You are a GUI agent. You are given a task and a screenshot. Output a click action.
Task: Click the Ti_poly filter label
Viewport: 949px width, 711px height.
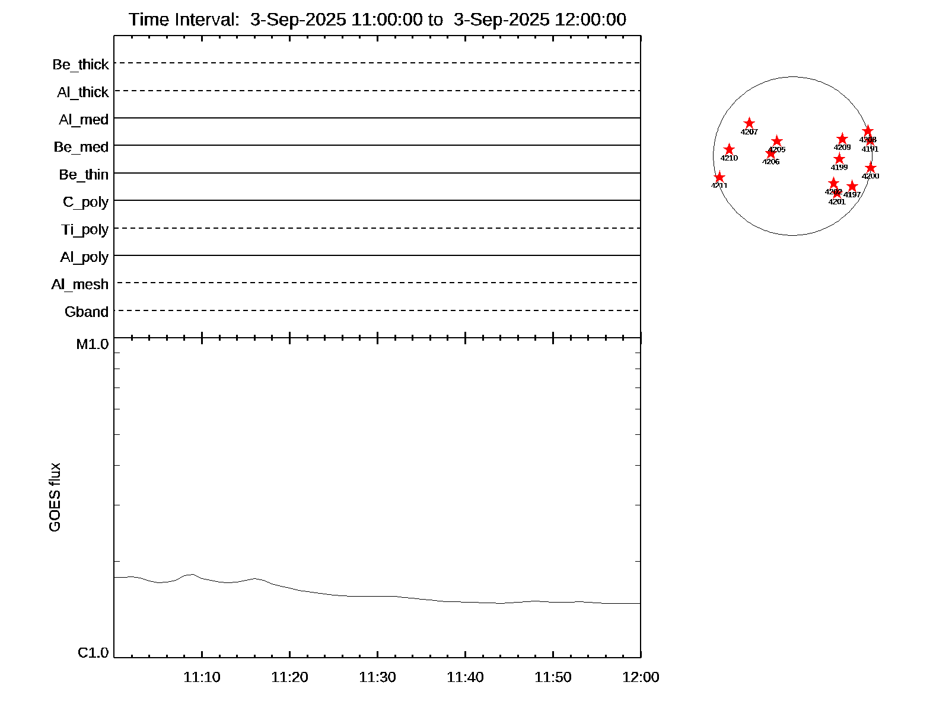[85, 229]
